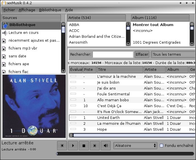Click left arrow of track list scrollbar

[71, 135]
